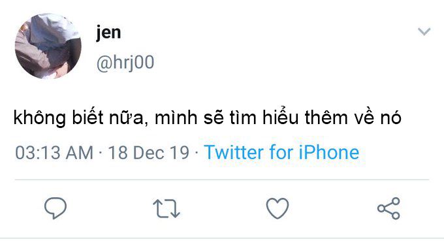Show more actions via the top-right down arrow
This screenshot has width=444, height=241.
tap(424, 31)
